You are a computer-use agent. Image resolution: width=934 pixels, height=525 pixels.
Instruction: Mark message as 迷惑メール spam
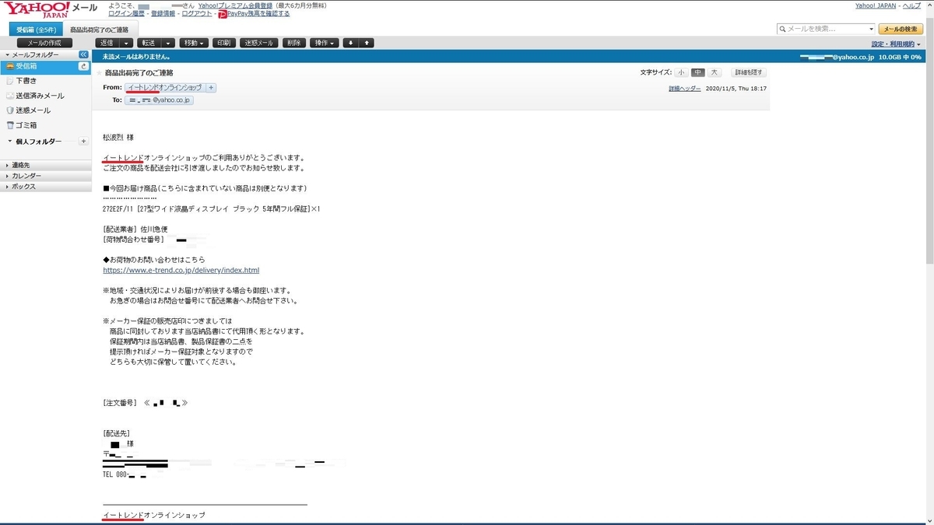tap(258, 43)
